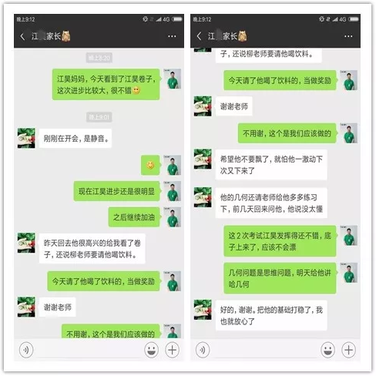
Task: Tap teacher avatar beside '几何问题是思维问题' message
Action: click(x=349, y=273)
